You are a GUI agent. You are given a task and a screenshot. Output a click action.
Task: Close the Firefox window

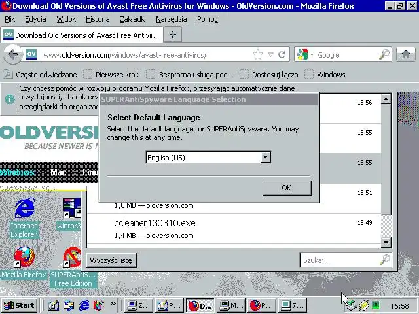click(x=412, y=6)
